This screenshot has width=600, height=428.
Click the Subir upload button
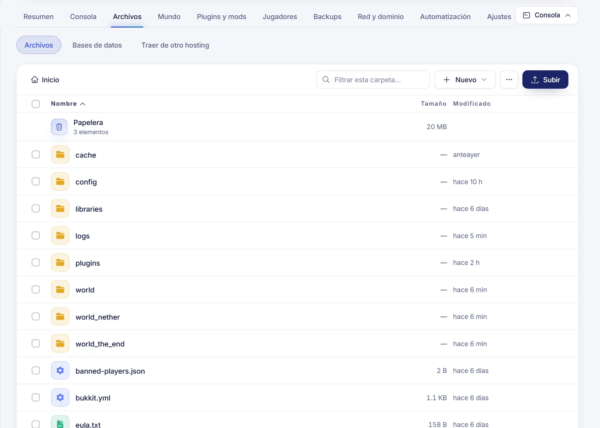coord(545,79)
